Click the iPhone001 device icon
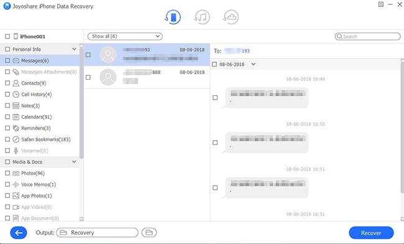Screen dimensions: 404x244 point(16,36)
